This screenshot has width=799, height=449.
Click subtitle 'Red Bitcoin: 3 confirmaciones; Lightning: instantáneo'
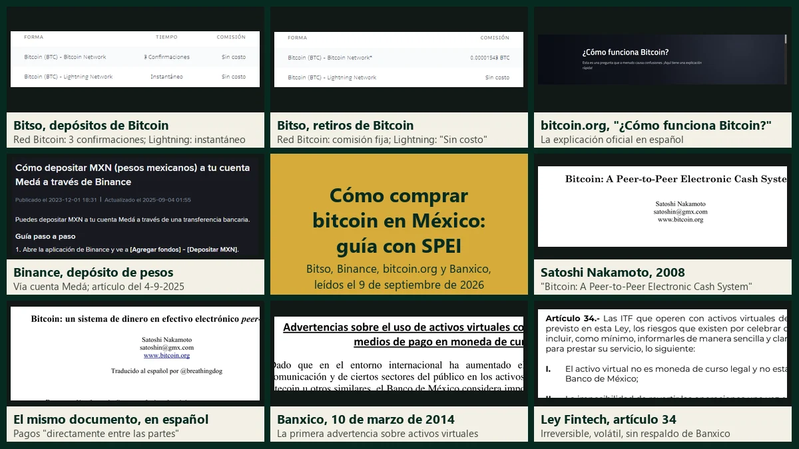[129, 140]
